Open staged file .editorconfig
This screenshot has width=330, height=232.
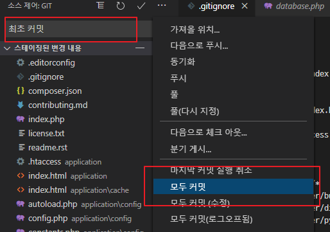pyautogui.click(x=51, y=63)
